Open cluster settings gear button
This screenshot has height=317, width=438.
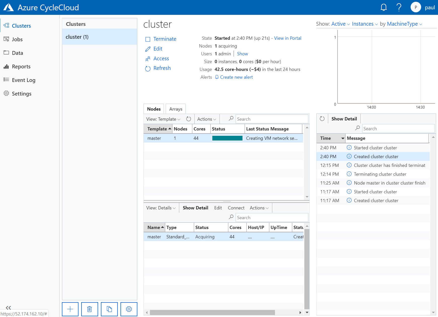[129, 309]
